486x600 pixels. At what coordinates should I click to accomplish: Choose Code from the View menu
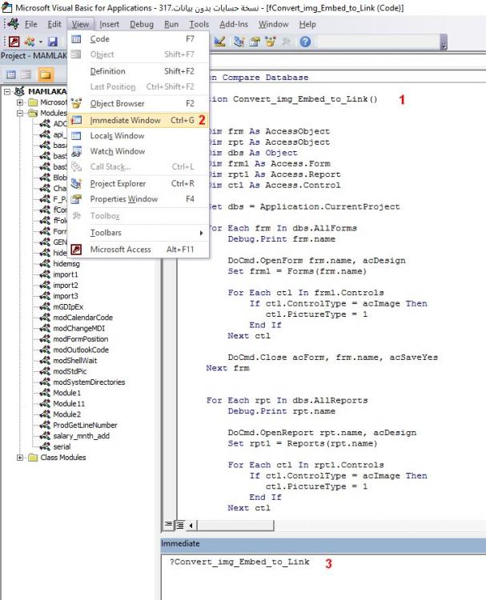click(x=139, y=39)
